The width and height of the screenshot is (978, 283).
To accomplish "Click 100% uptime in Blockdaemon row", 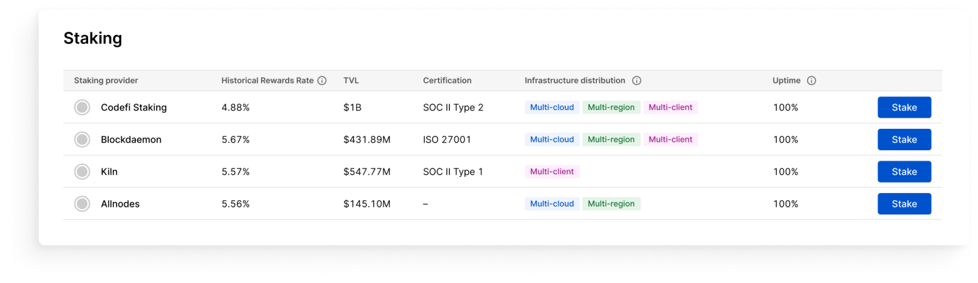I will (x=786, y=139).
